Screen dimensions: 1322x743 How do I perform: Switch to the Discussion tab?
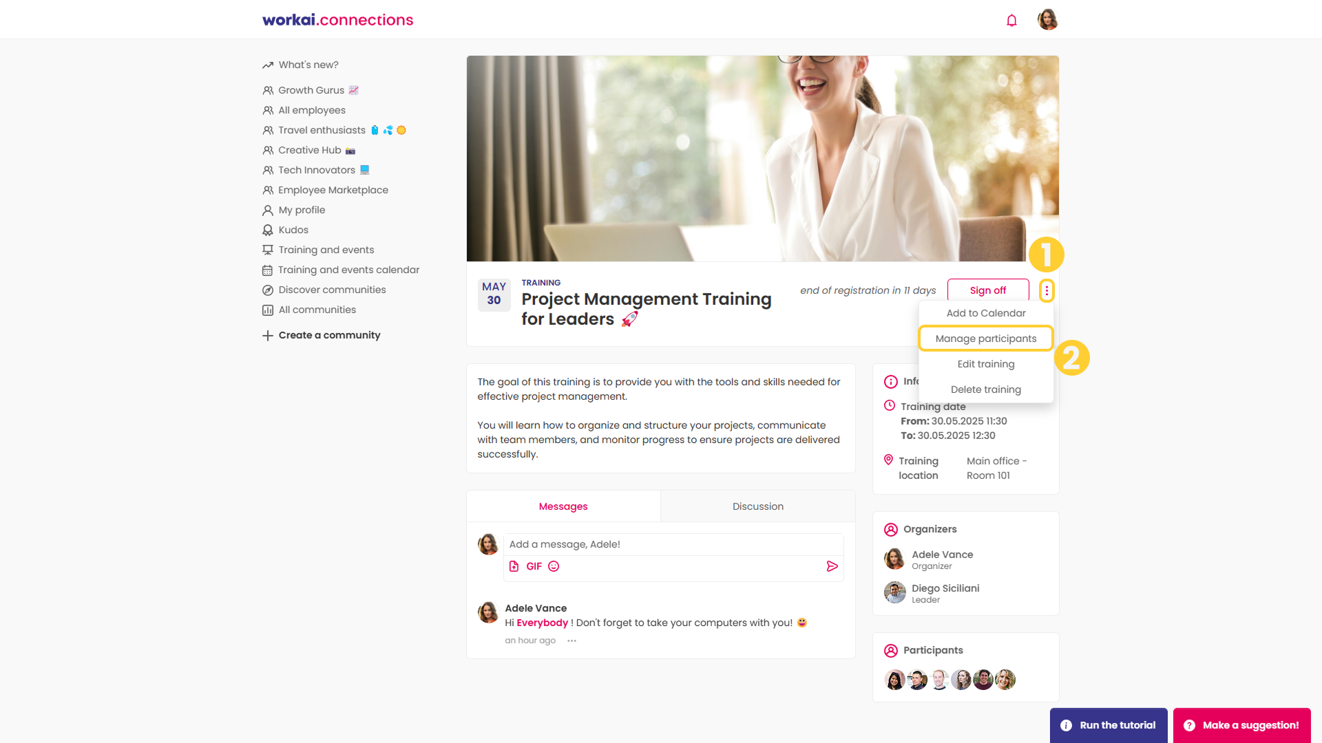coord(757,506)
